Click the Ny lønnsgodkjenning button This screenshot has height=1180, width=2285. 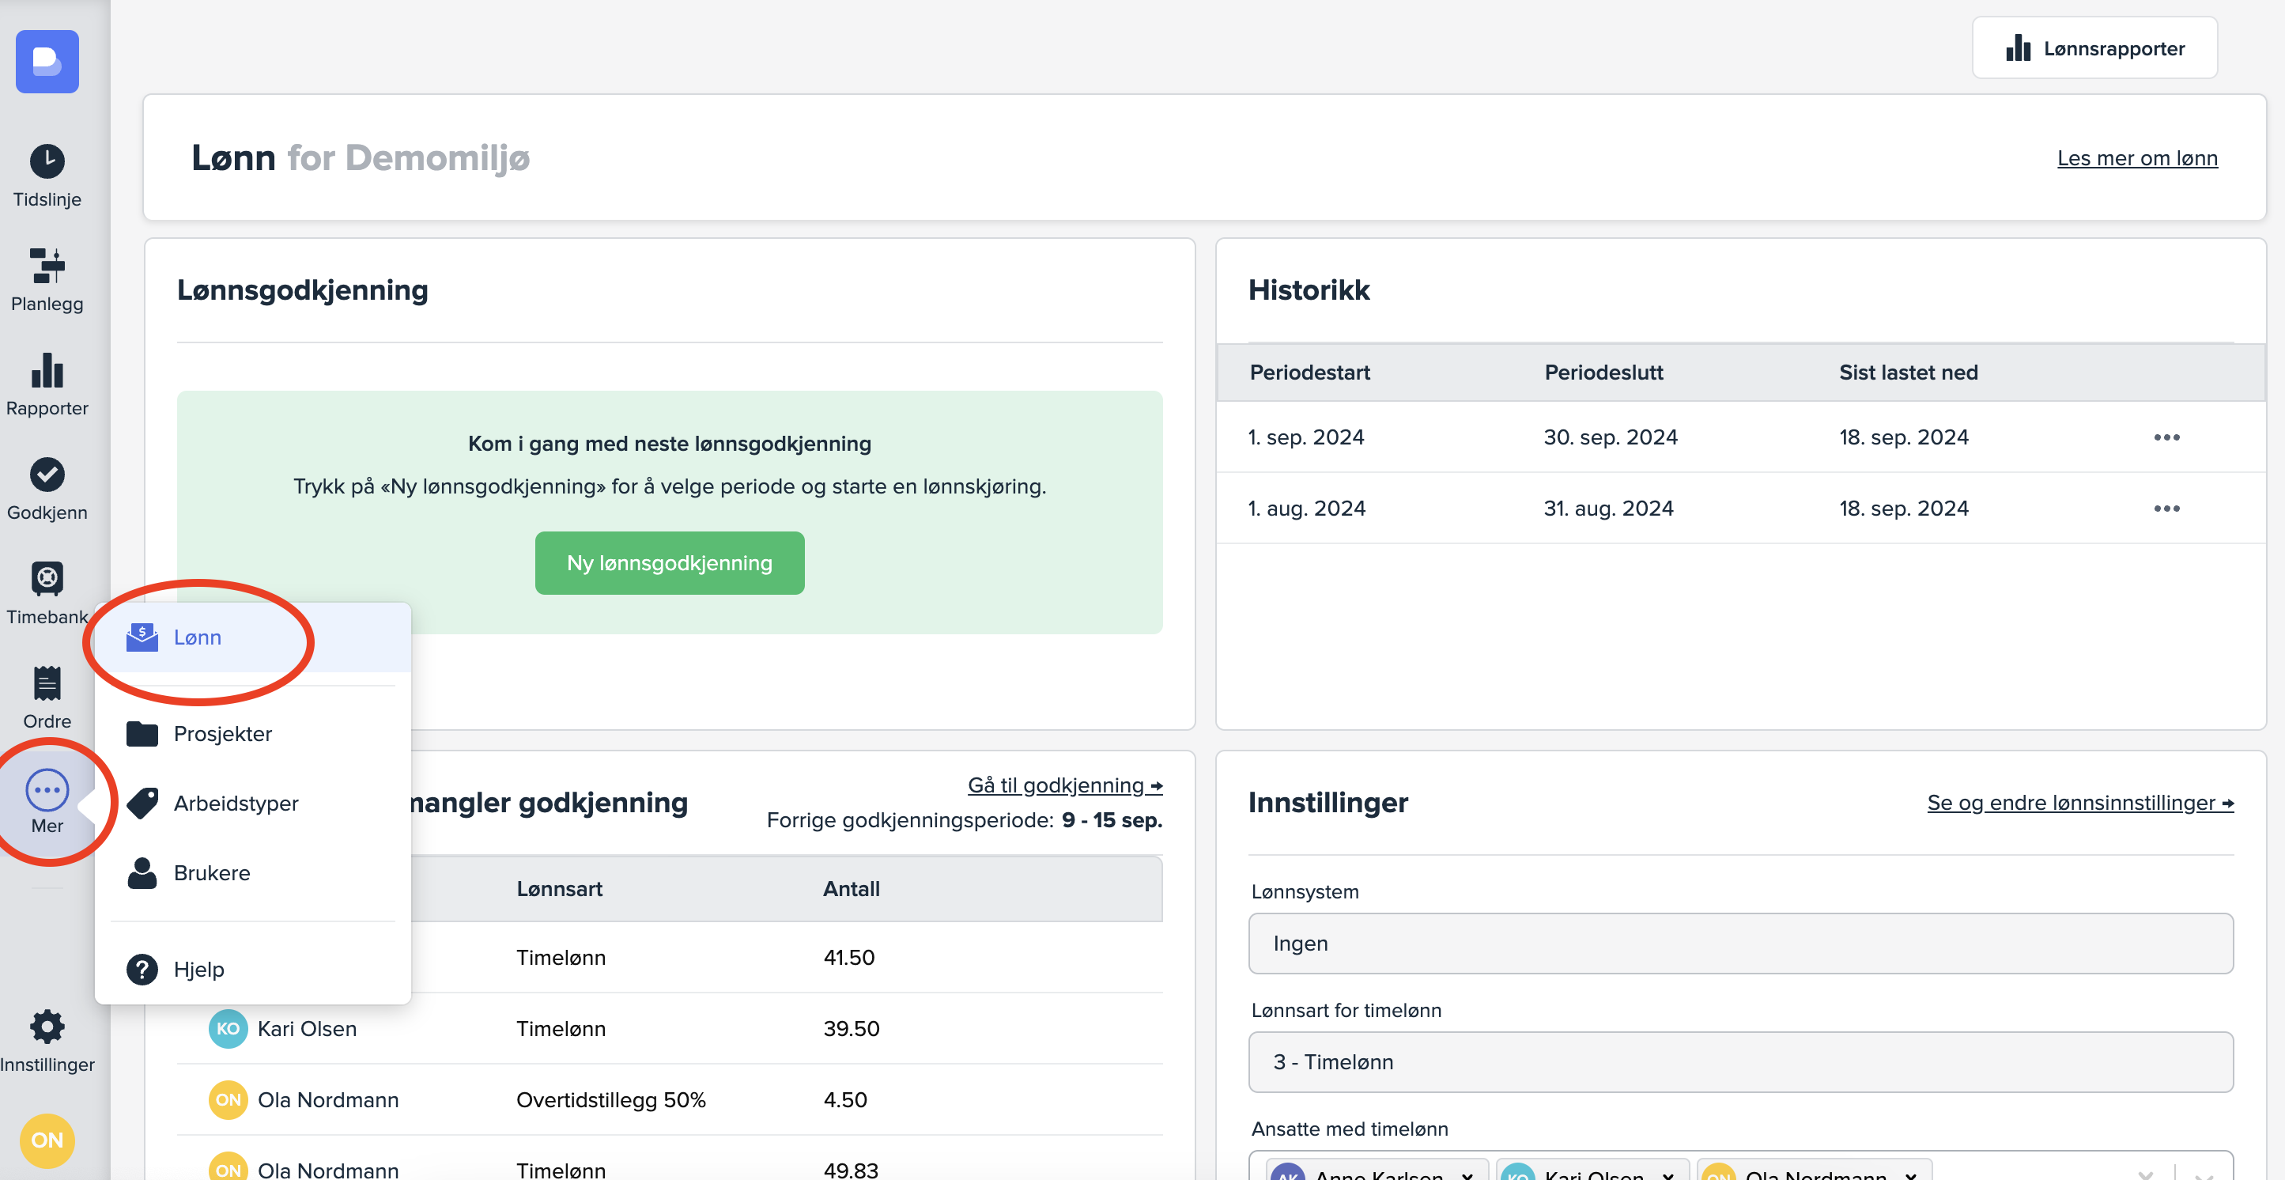(669, 562)
